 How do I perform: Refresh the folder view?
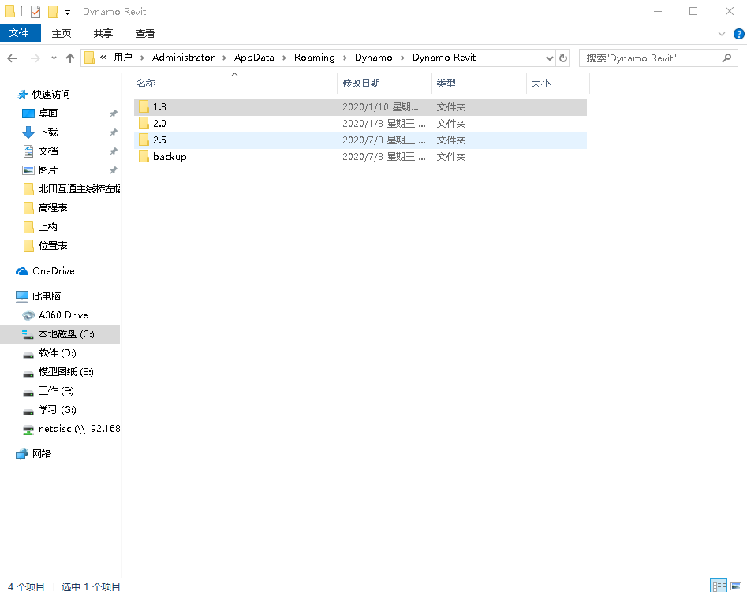563,58
